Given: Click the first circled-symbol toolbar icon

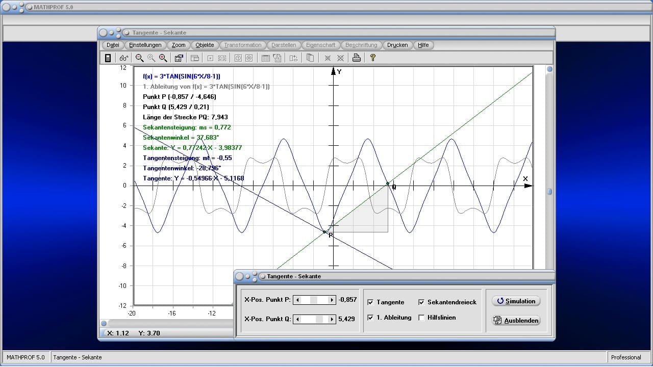Looking at the screenshot, I should pyautogui.click(x=238, y=58).
